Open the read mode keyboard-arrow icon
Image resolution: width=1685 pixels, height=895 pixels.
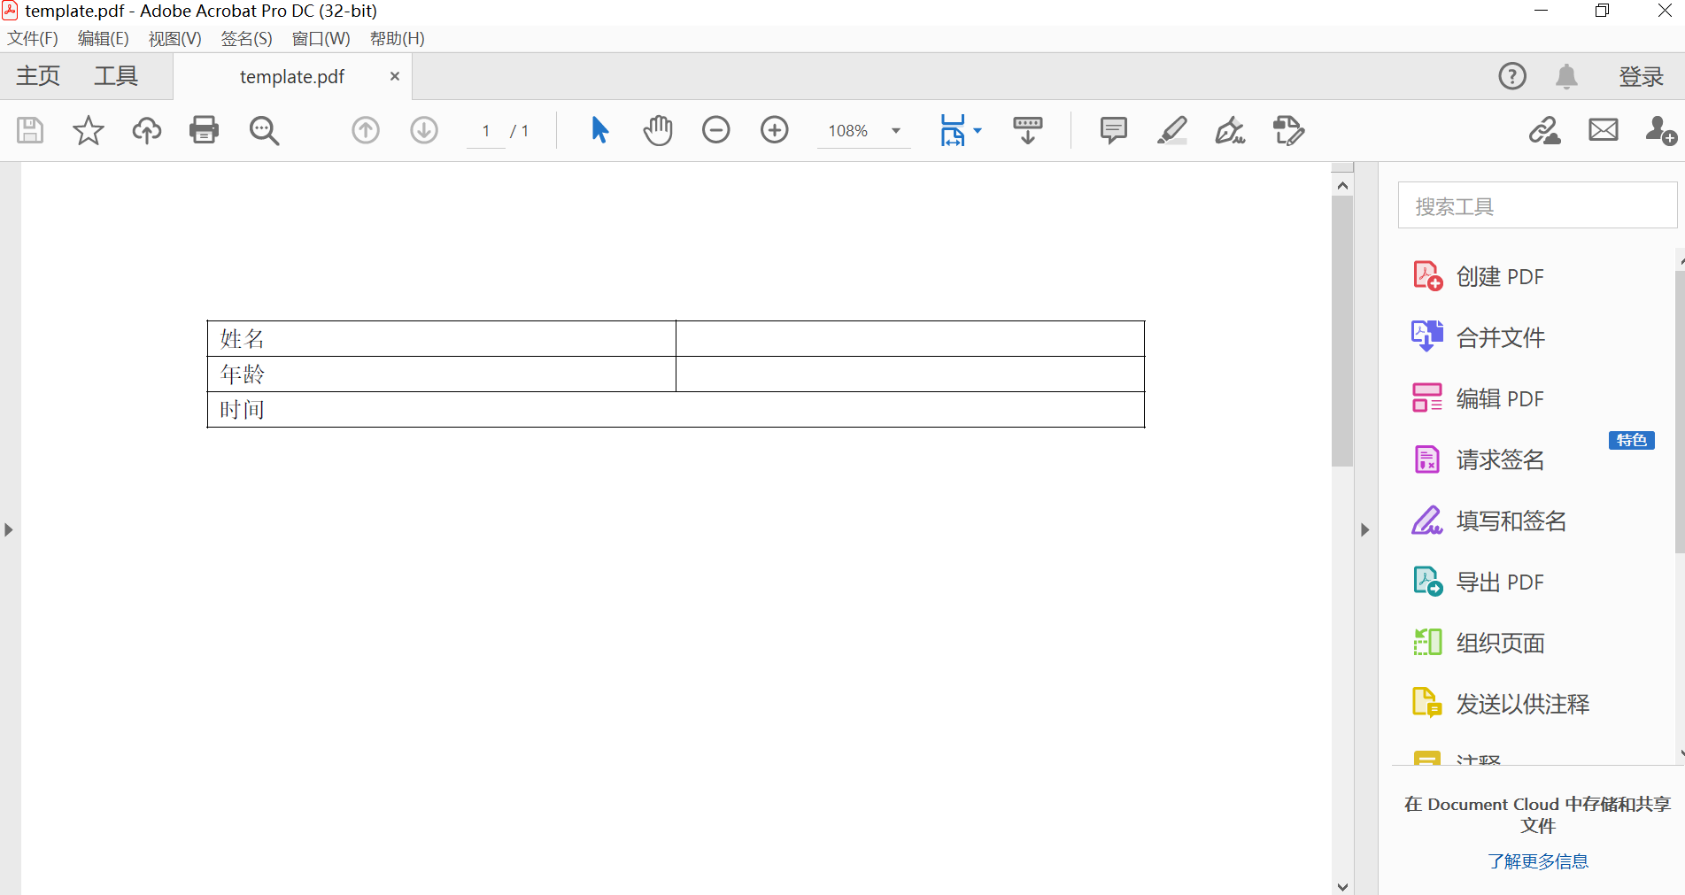[1028, 131]
